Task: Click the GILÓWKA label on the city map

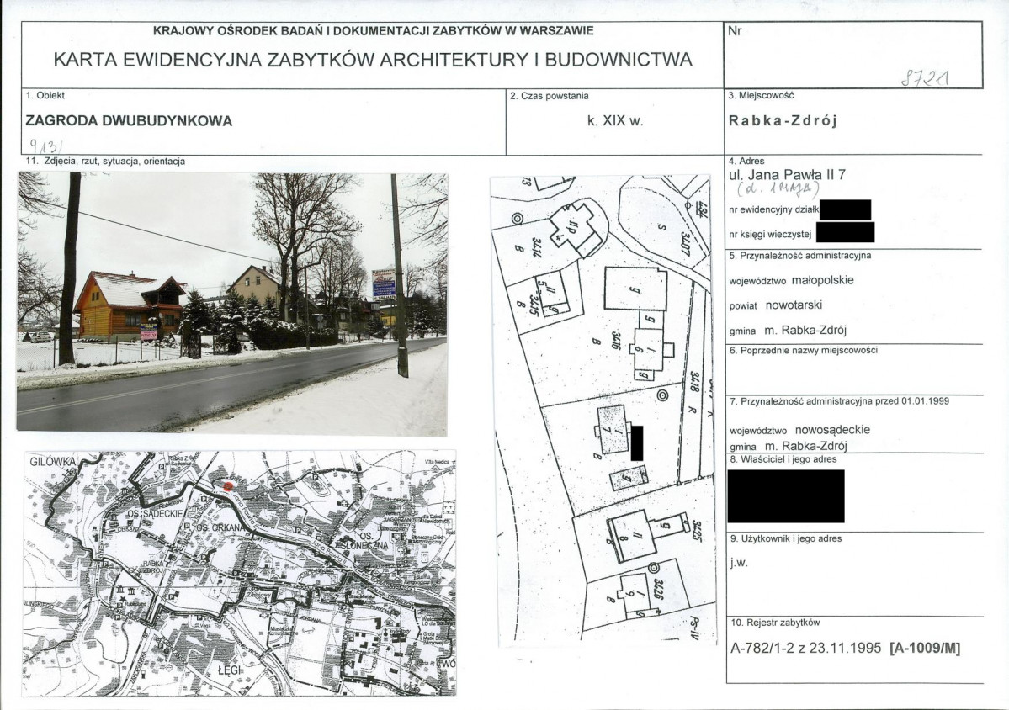Action: [52, 462]
